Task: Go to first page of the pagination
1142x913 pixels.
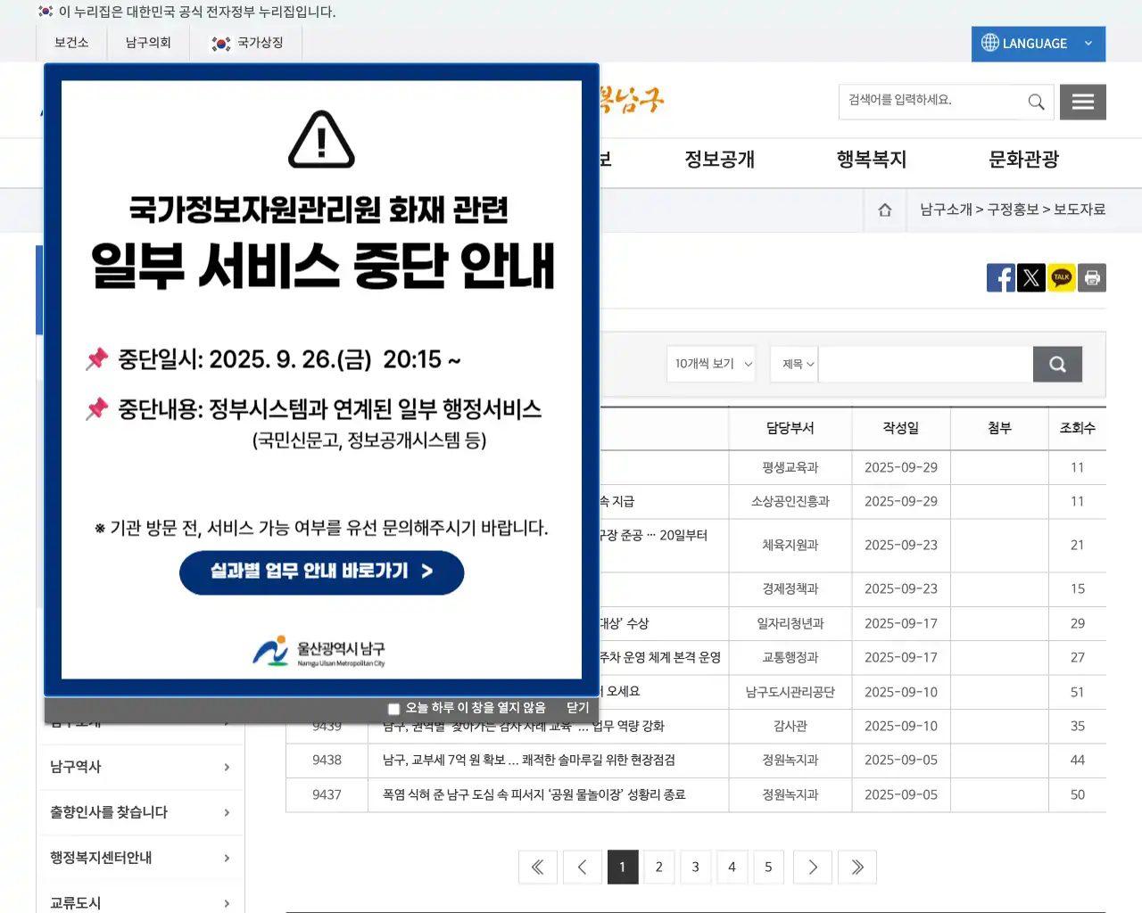Action: (x=538, y=867)
